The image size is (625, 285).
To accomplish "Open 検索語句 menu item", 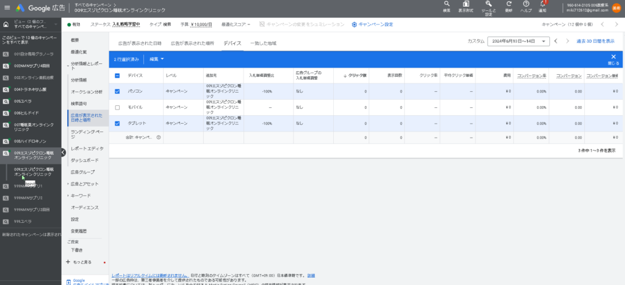I will [x=79, y=104].
